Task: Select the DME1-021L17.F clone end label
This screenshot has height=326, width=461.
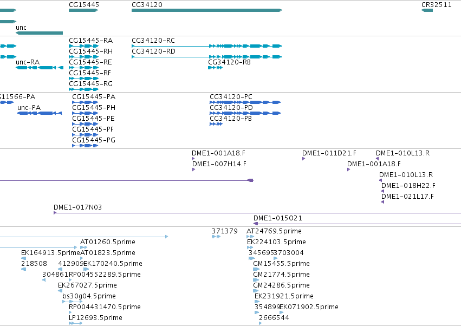Action: tap(407, 197)
